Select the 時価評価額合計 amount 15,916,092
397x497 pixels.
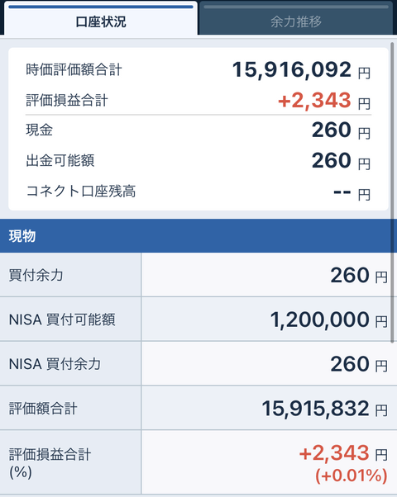coord(292,69)
